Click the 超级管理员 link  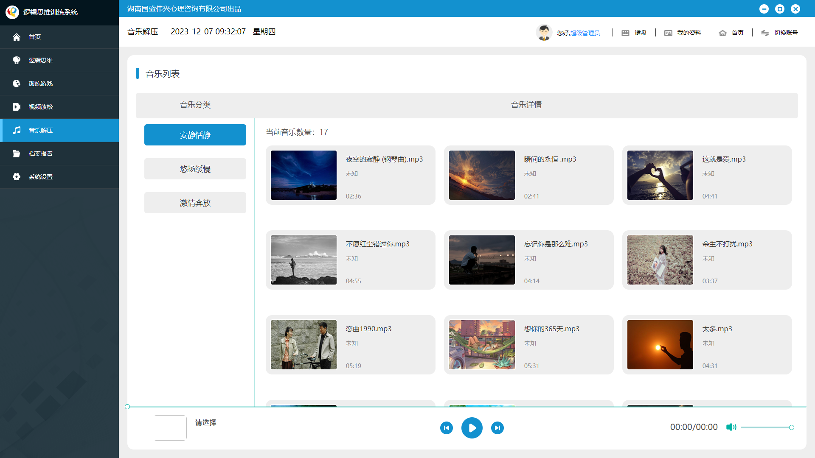click(x=585, y=33)
